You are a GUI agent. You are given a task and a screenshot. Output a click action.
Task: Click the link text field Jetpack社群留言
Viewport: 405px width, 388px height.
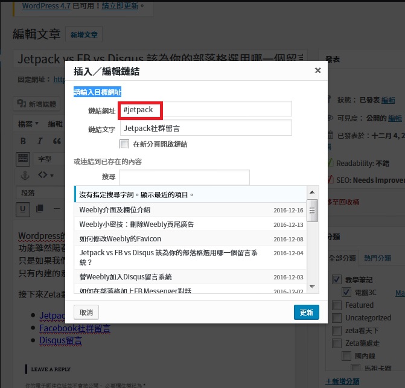[206, 128]
